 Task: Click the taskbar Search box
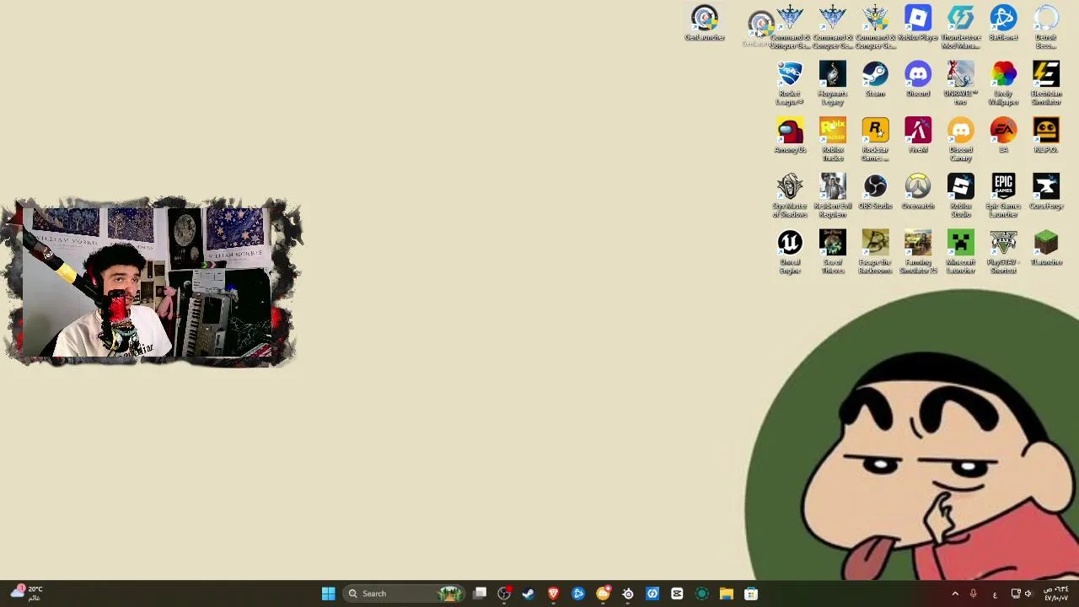405,594
